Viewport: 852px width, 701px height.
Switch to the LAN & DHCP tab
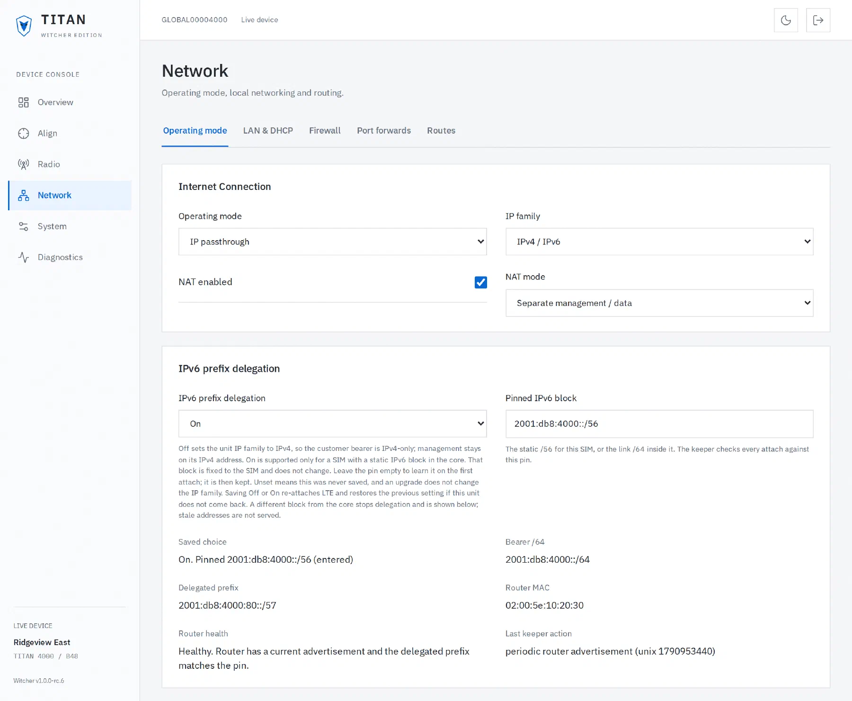(x=268, y=131)
